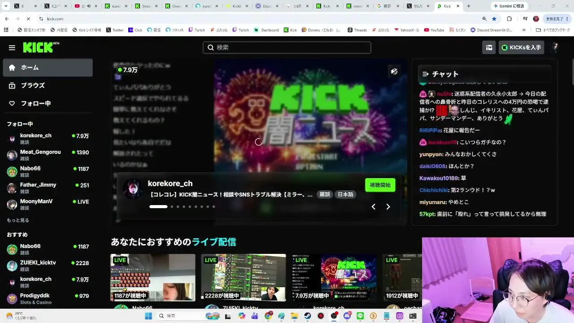Open the Chrome apps grid in bookmarks bar
Viewport: 574px width, 323px height.
point(6,30)
